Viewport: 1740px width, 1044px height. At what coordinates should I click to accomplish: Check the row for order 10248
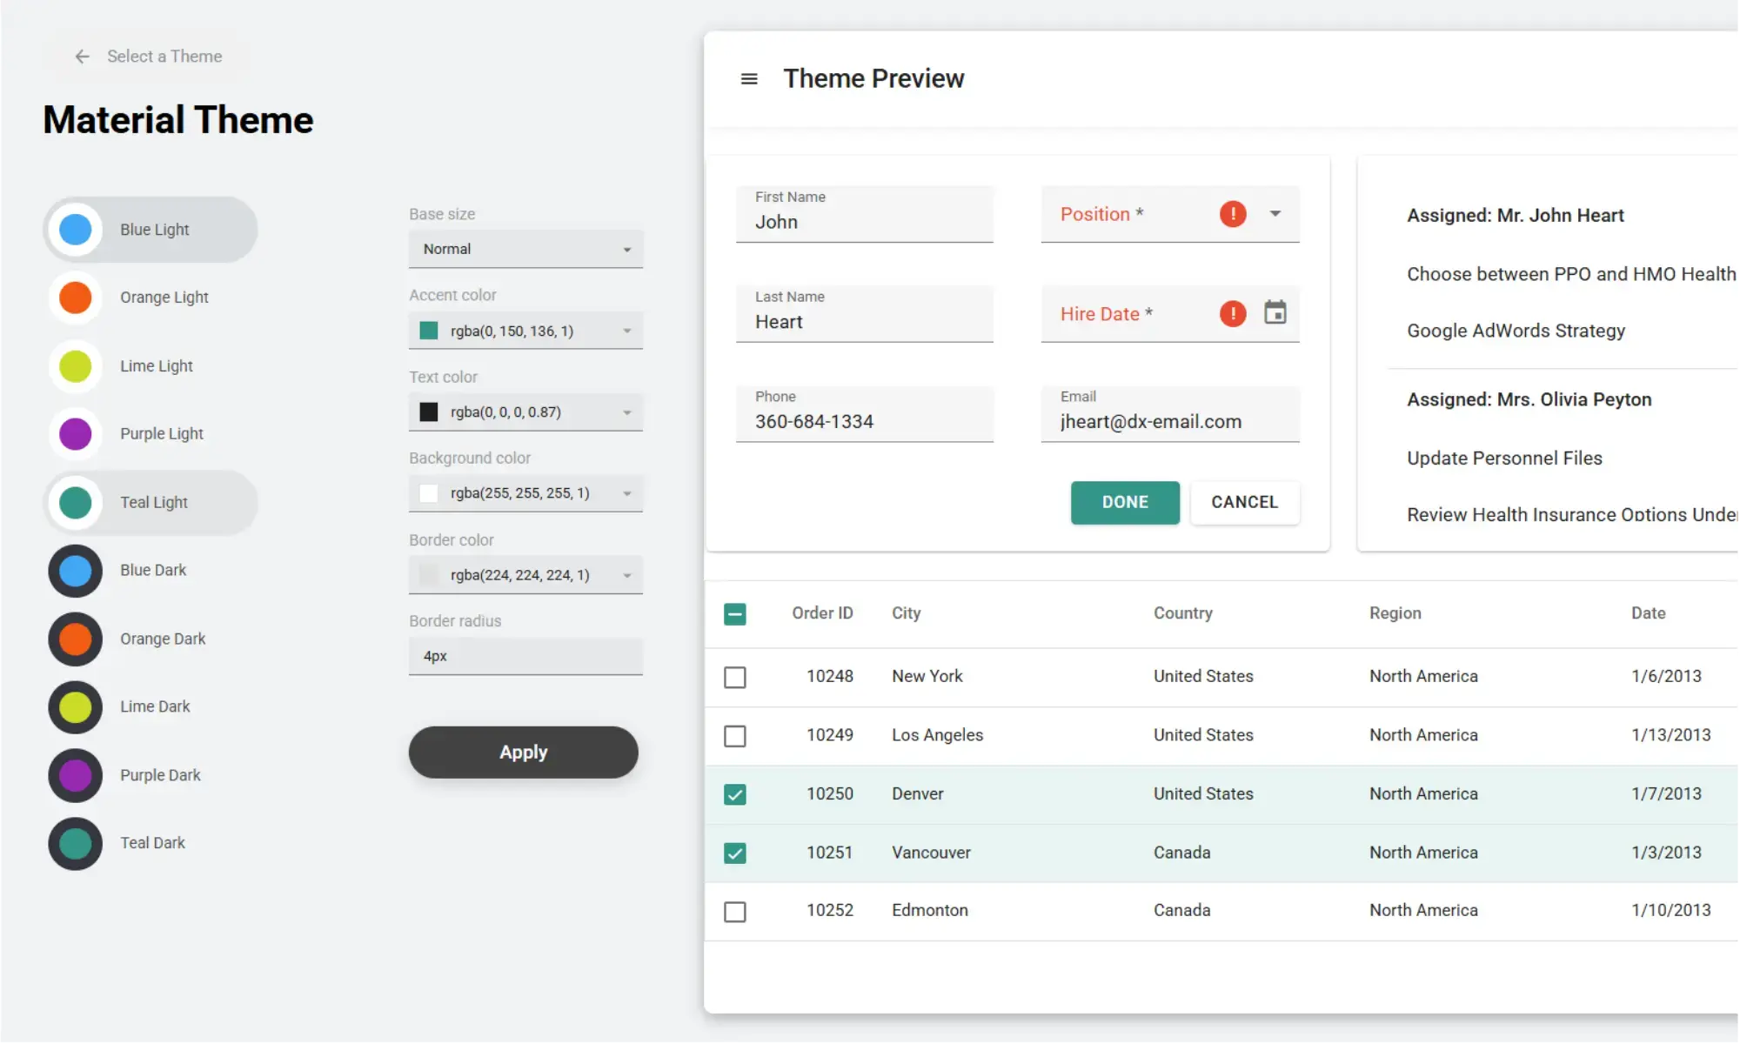pos(735,677)
